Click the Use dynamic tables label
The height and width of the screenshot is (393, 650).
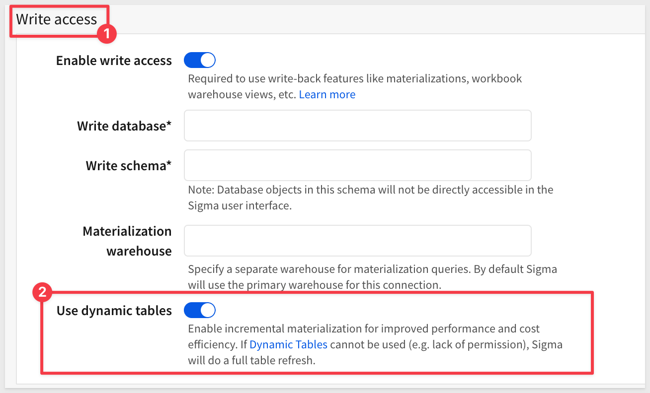114,311
